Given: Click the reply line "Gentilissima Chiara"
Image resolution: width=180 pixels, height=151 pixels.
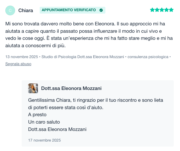Looking at the screenshot, I should coord(95,100).
